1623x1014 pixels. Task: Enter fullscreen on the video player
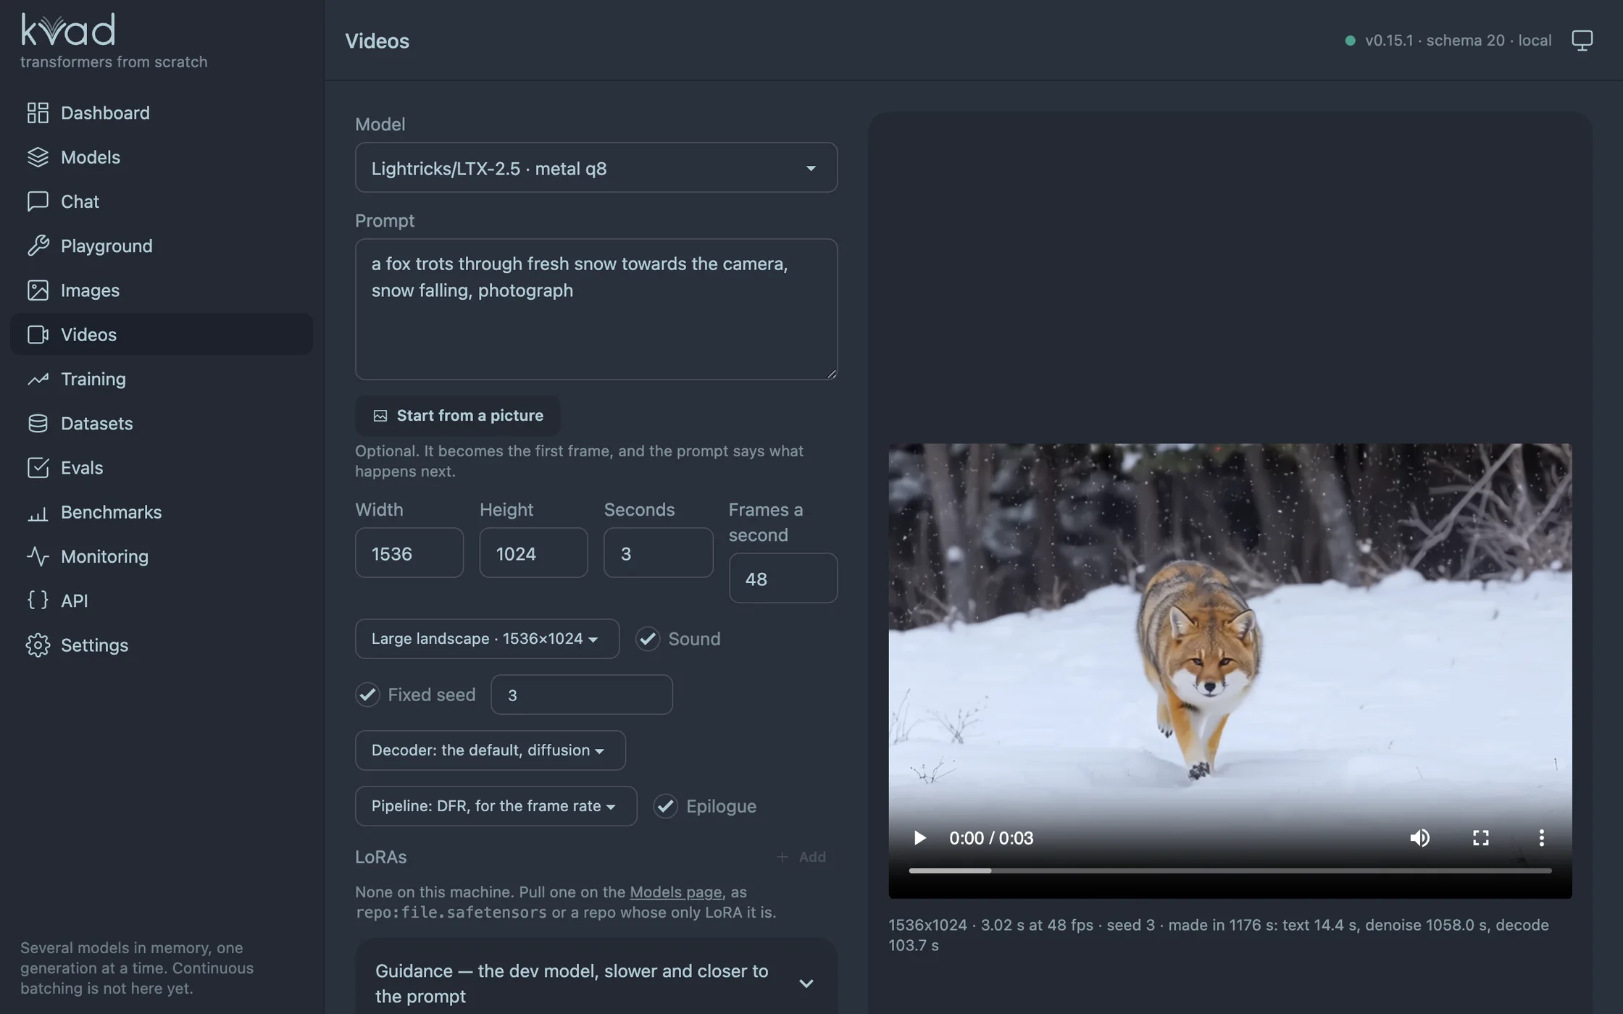click(x=1480, y=838)
